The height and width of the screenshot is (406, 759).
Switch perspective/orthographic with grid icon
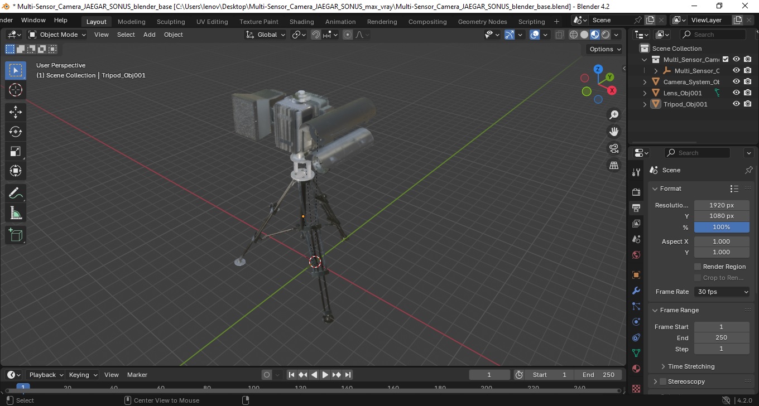point(614,165)
